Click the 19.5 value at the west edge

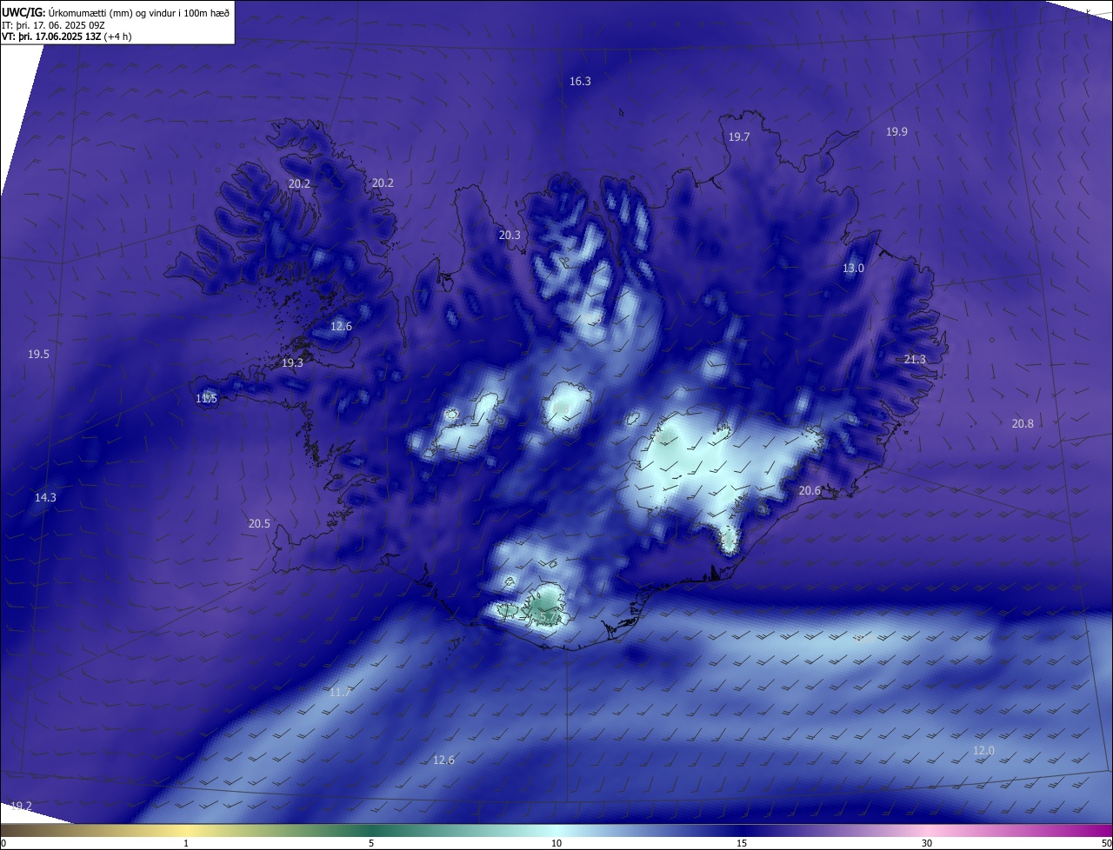pyautogui.click(x=38, y=354)
